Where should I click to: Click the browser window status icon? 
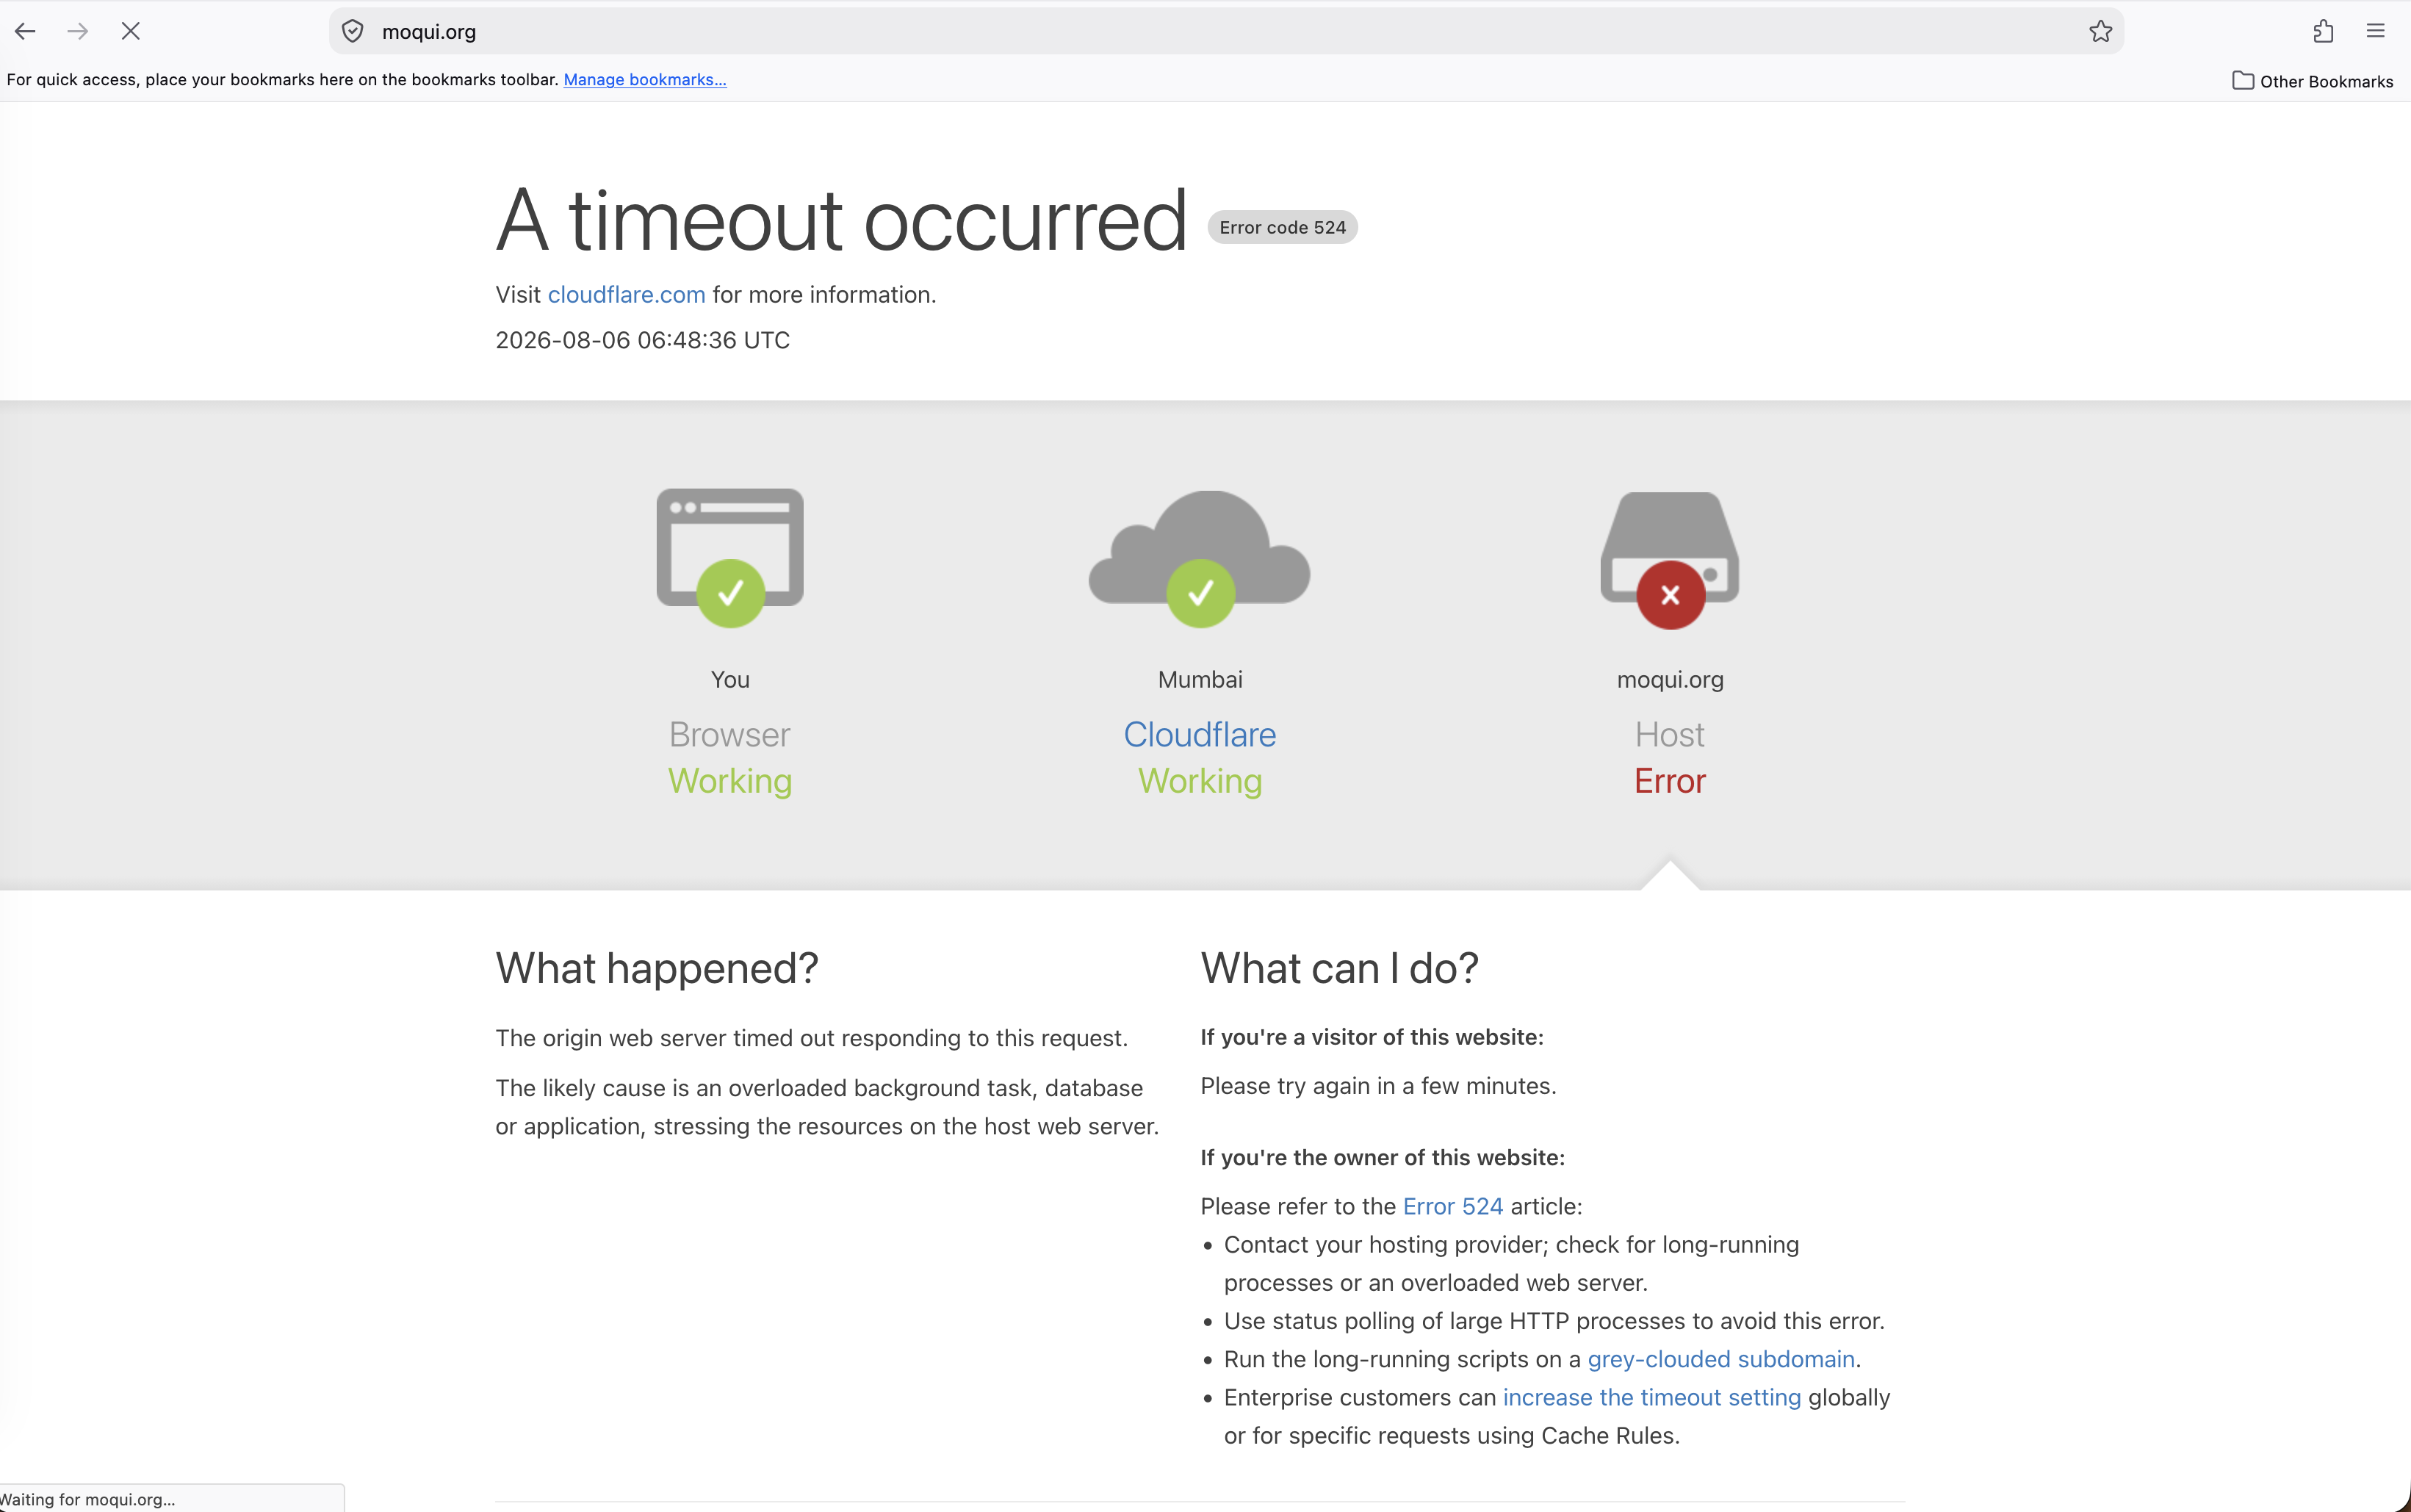pos(729,557)
